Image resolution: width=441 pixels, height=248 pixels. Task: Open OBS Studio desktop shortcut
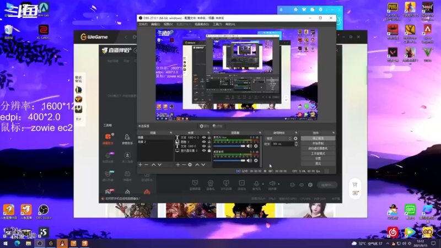[44, 212]
